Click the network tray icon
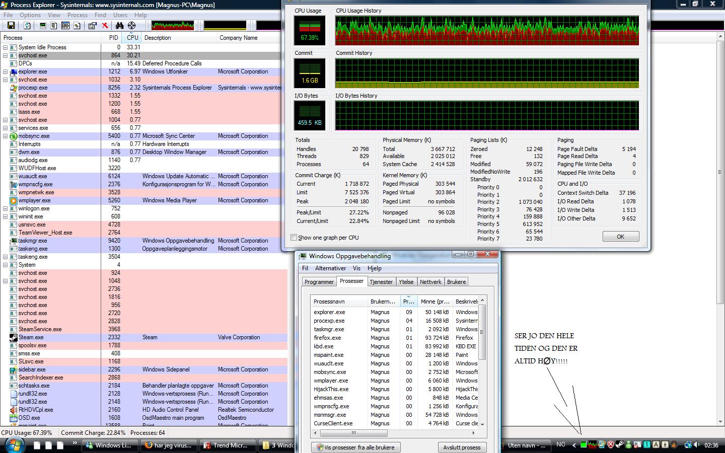The height and width of the screenshot is (453, 725). (x=688, y=444)
